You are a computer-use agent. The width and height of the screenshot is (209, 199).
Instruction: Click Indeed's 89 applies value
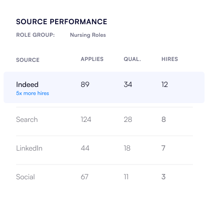click(x=85, y=85)
